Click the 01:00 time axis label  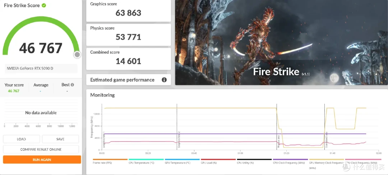240,153
